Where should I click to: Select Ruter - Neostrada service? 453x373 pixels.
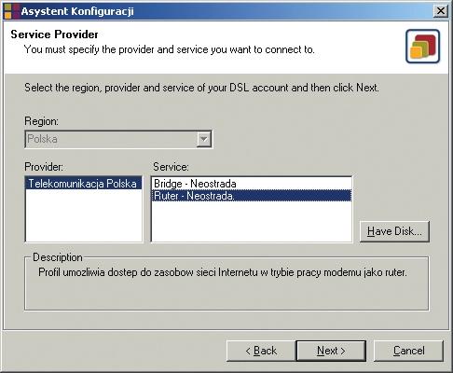[x=252, y=196]
